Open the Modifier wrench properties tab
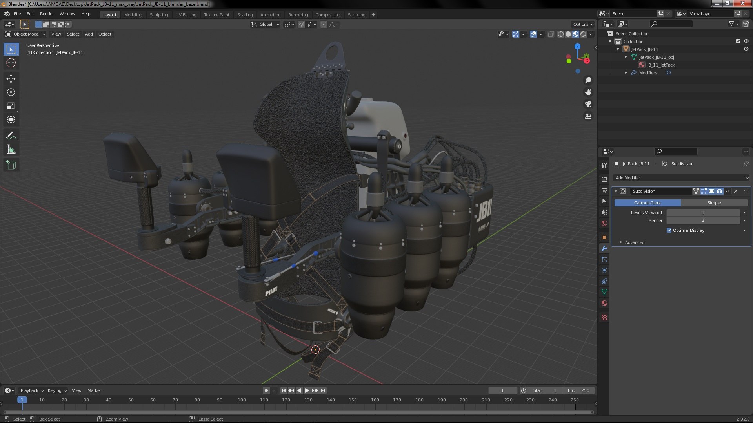Screen dimensions: 753x423 [x=604, y=248]
